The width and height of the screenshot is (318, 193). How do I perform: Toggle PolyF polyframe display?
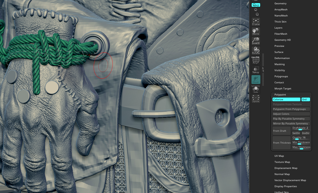pyautogui.click(x=256, y=60)
